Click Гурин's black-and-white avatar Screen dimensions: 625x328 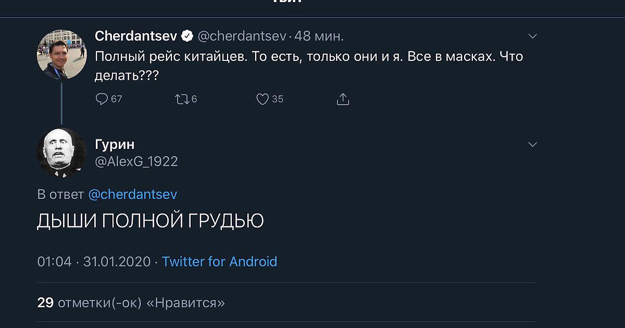pyautogui.click(x=61, y=153)
